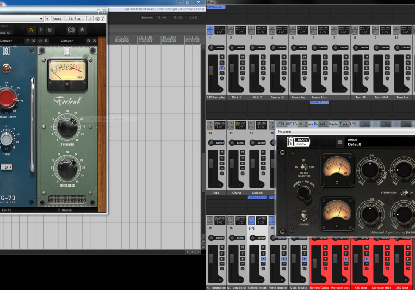Select the Snare btm track name label
Viewport: 415px width, 290px height.
point(319,97)
